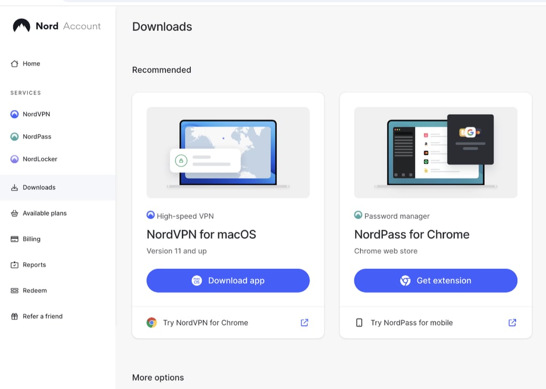Screen dimensions: 546x389
Task: Select the Downloads sidebar item
Action: pyautogui.click(x=58, y=187)
